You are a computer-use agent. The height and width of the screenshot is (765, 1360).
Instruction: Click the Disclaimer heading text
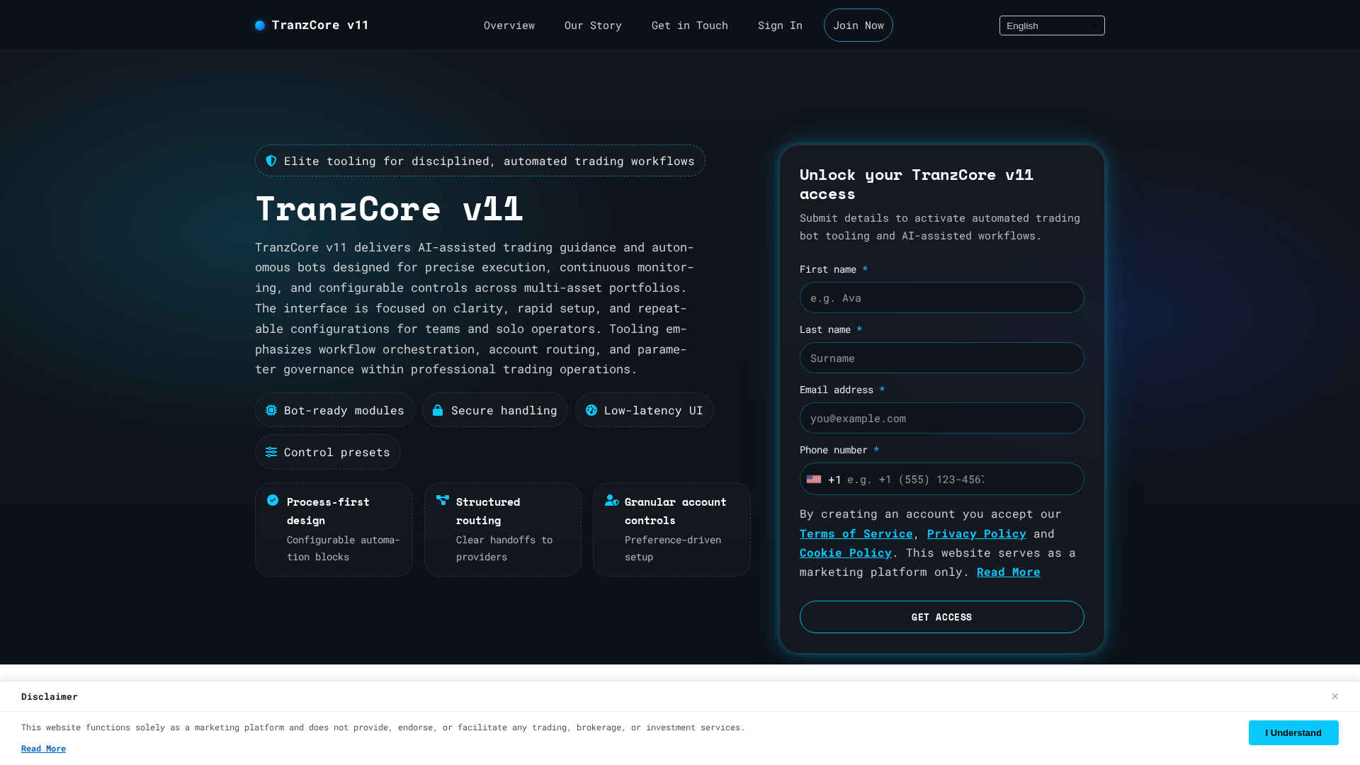(x=50, y=696)
